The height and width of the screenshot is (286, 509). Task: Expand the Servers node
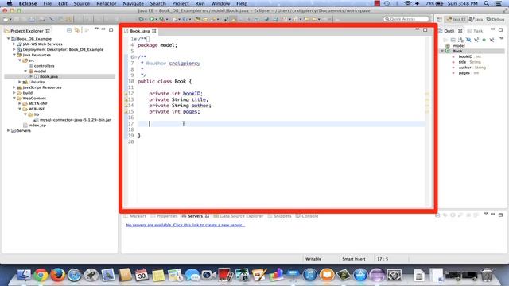pos(9,130)
